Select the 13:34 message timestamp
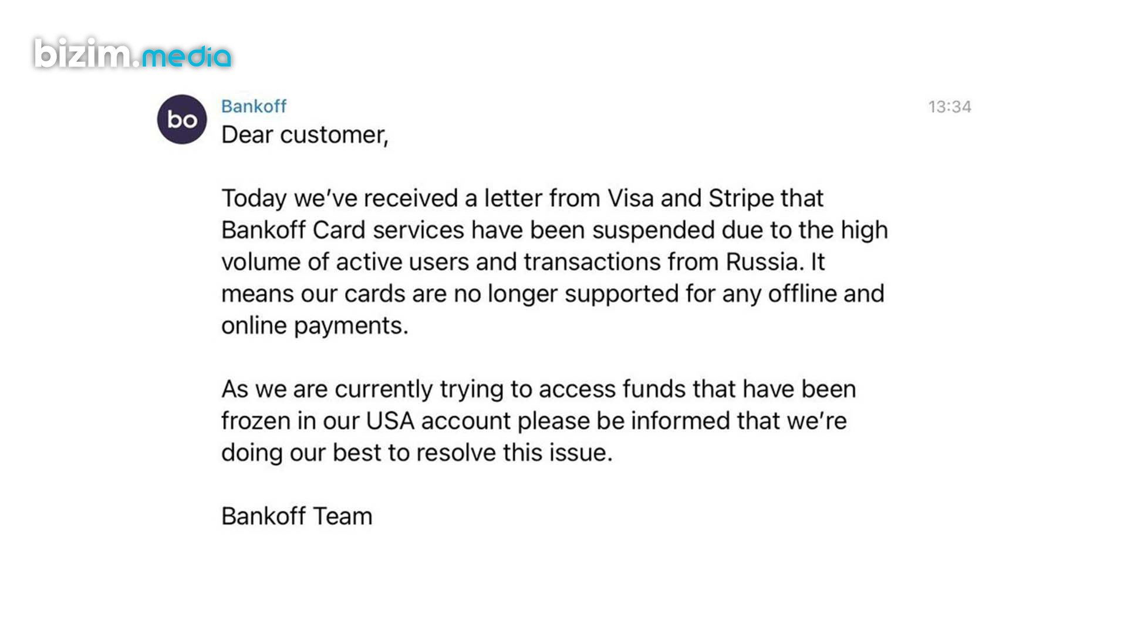The image size is (1127, 634). (949, 107)
